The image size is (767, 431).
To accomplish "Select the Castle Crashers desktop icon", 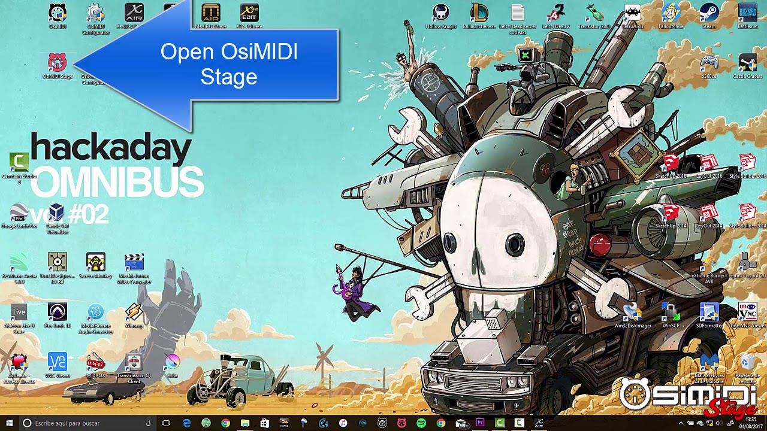I will (748, 66).
